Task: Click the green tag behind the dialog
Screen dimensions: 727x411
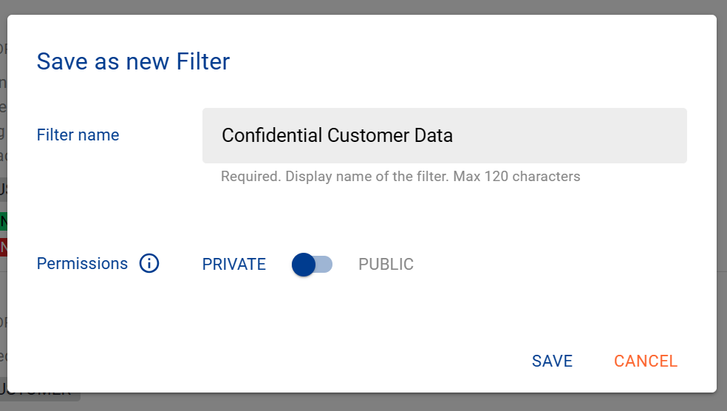Action: [x=4, y=221]
